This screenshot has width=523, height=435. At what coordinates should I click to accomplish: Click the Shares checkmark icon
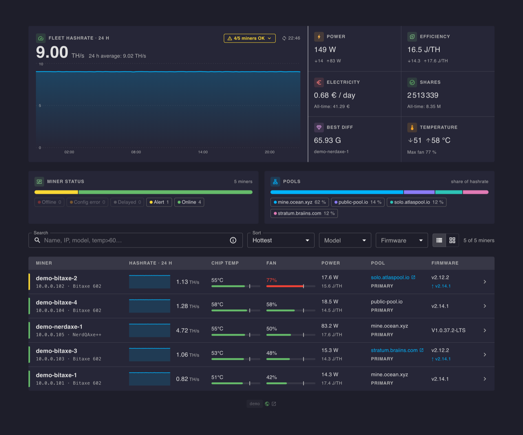[x=412, y=82]
